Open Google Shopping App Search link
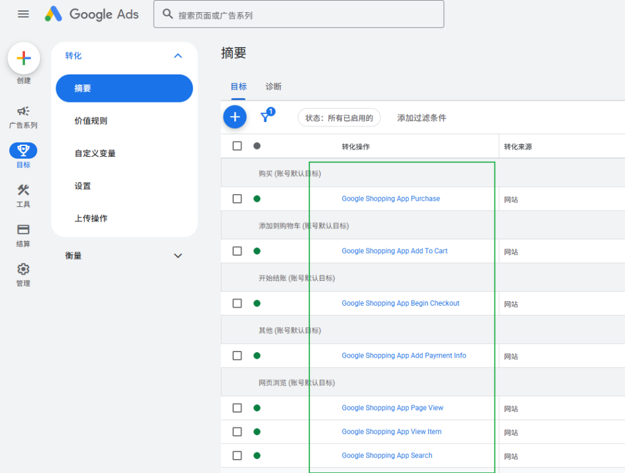Viewport: 625px width, 473px height. click(x=386, y=455)
